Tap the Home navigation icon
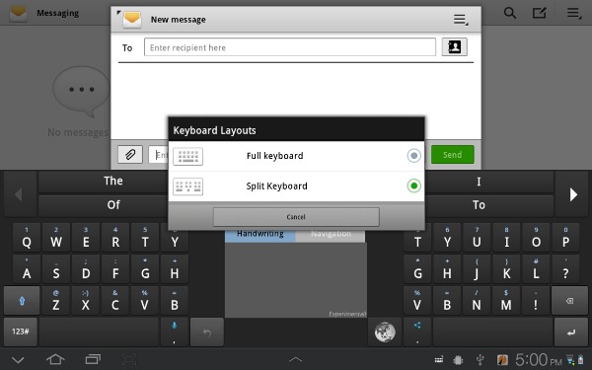 pyautogui.click(x=55, y=359)
